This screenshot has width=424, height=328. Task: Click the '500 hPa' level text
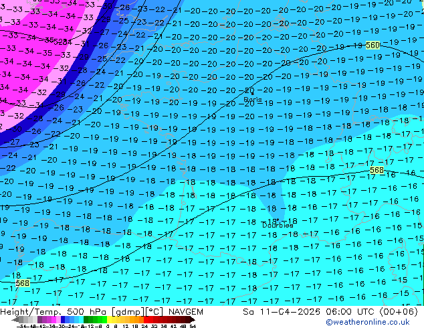[88, 312]
